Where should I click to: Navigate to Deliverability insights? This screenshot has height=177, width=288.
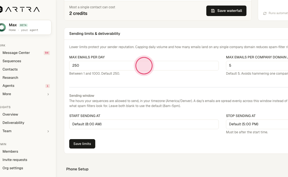click(x=13, y=123)
